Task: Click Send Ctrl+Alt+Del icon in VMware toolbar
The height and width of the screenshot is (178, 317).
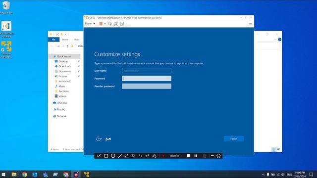Action: [110, 24]
